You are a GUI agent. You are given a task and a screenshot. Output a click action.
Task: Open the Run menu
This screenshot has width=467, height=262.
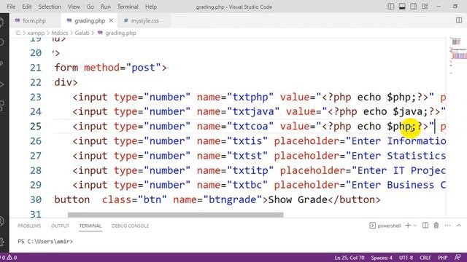[x=105, y=7]
